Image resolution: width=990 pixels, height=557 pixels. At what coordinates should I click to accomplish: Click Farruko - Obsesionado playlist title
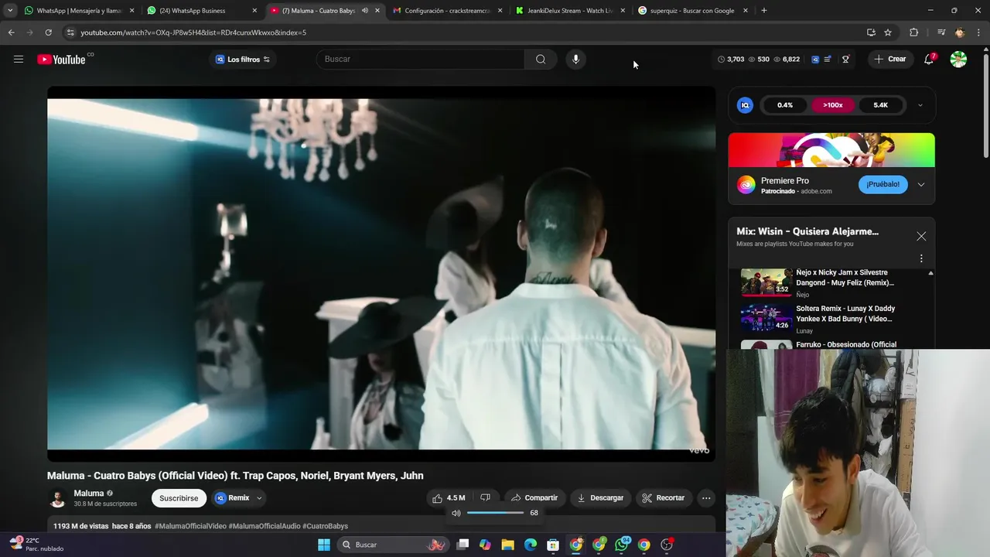846,344
